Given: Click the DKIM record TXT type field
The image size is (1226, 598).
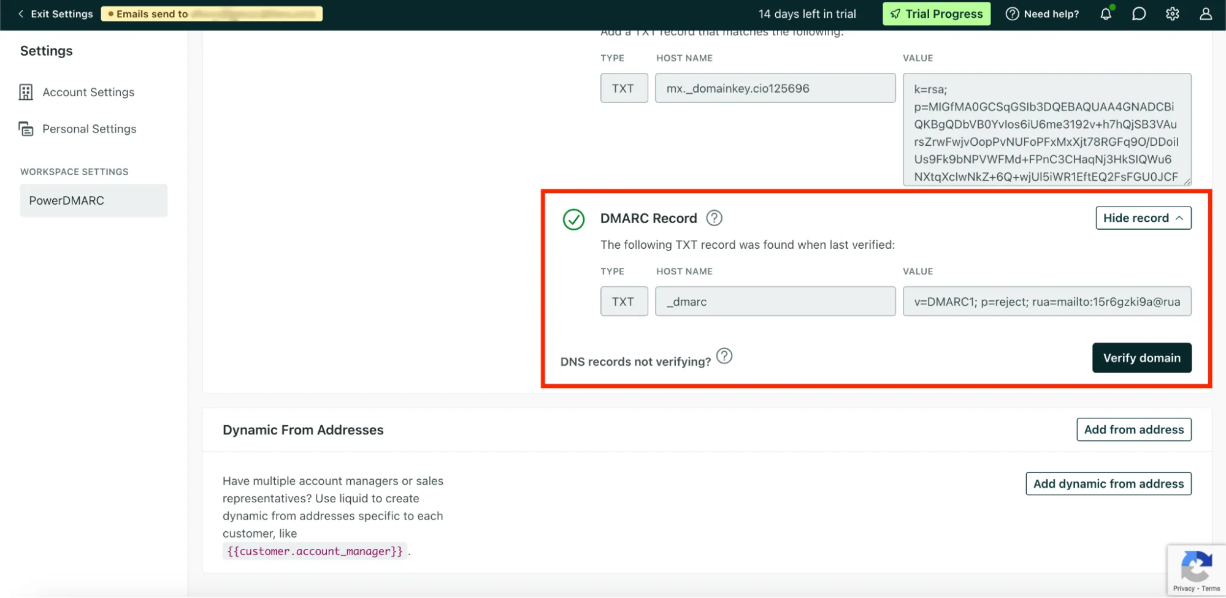Looking at the screenshot, I should tap(624, 88).
